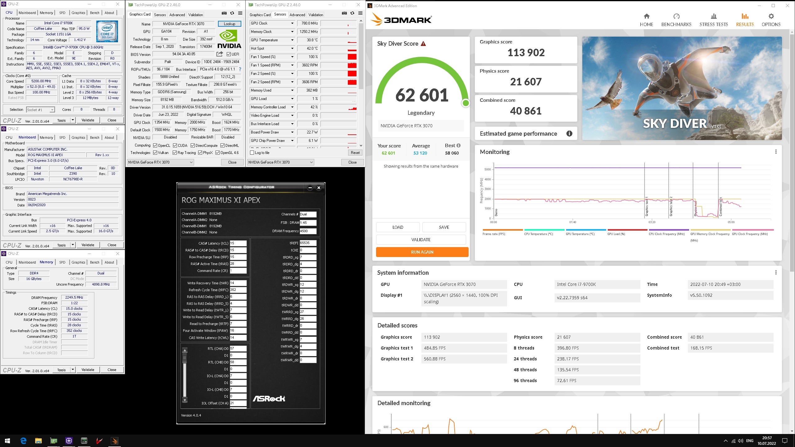Screen dimensions: 795x447
Task: Open hamburger menu in GPU-Z Sensors window
Action: 360,13
